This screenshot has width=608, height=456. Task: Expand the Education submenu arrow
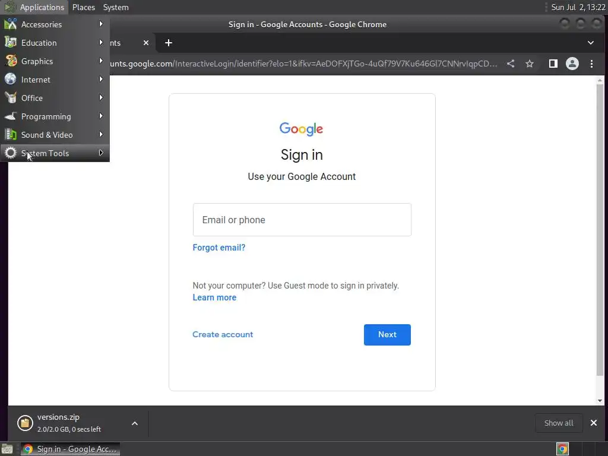101,42
